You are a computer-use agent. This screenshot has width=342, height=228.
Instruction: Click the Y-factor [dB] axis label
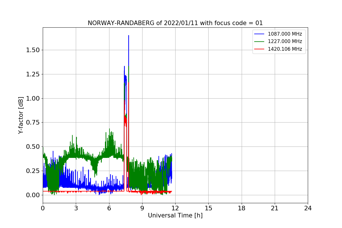click(20, 115)
